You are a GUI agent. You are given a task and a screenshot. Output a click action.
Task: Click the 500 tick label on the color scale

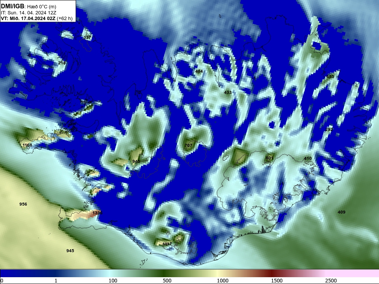point(167,281)
